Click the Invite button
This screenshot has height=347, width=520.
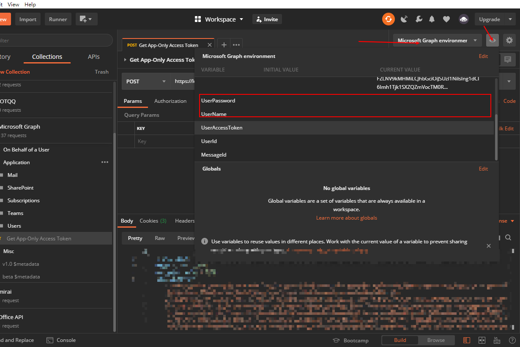pyautogui.click(x=267, y=19)
